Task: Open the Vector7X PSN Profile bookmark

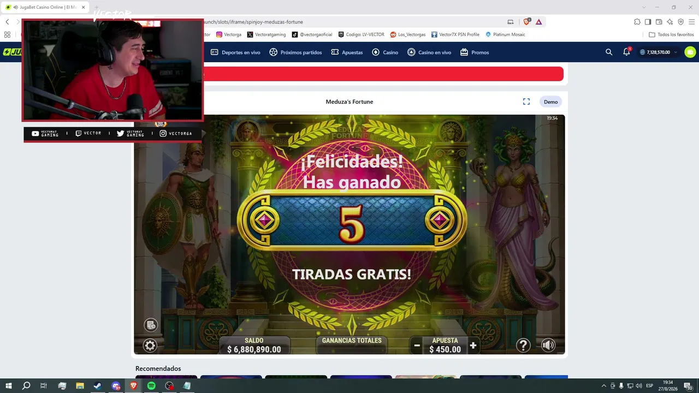Action: 455,34
